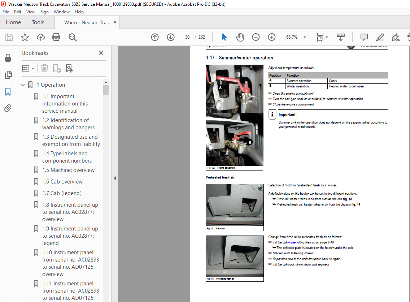410x302 pixels.
Task: Open the Edit menu
Action: point(18,12)
